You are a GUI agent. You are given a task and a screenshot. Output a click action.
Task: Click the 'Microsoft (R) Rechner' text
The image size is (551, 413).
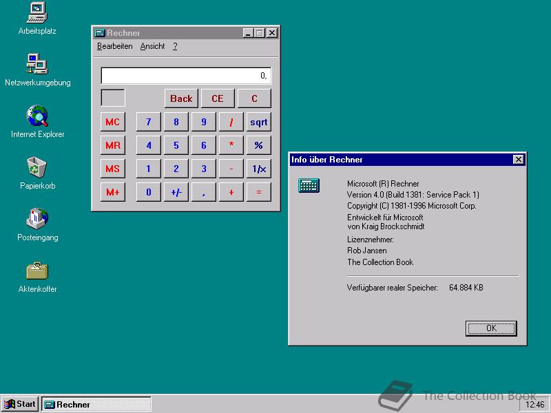click(x=383, y=184)
